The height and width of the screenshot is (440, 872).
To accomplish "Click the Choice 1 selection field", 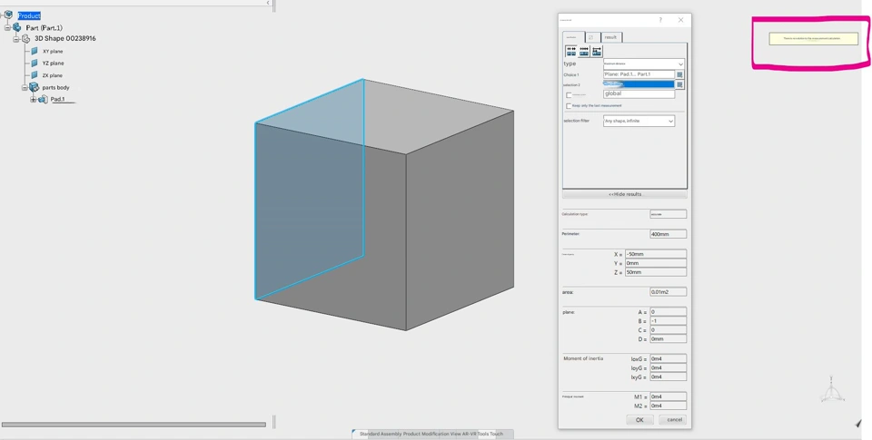I will 639,74.
